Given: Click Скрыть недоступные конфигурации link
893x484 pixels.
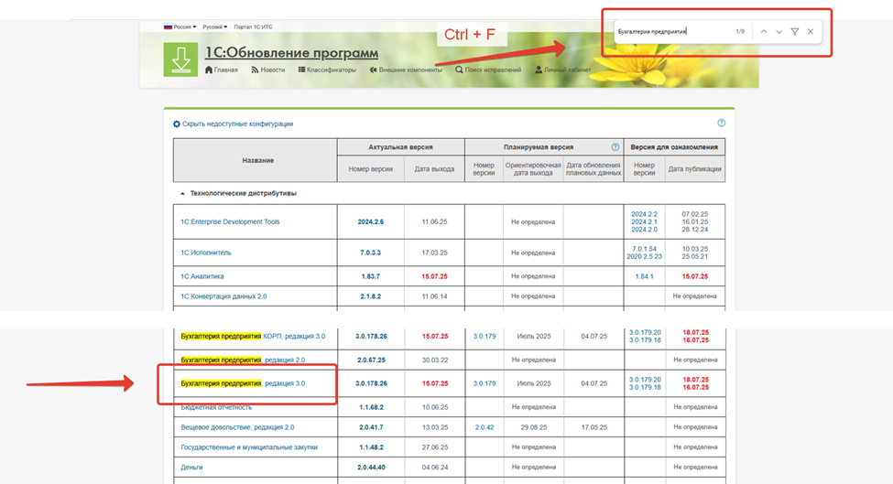Looking at the screenshot, I should point(237,124).
